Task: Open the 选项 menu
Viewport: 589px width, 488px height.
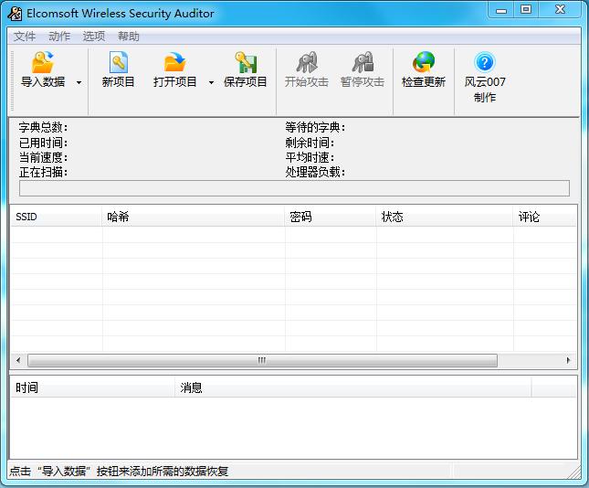Action: [93, 37]
